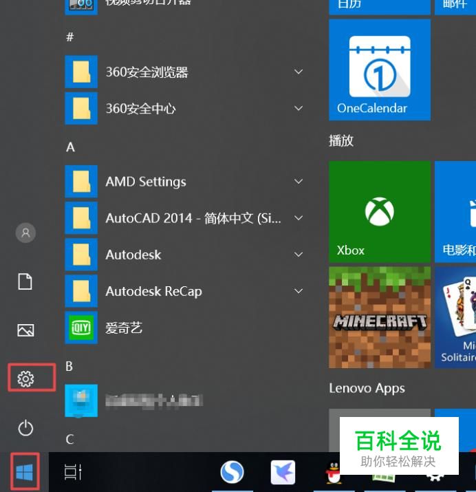Click the A letter group header
The height and width of the screenshot is (492, 476).
[70, 147]
